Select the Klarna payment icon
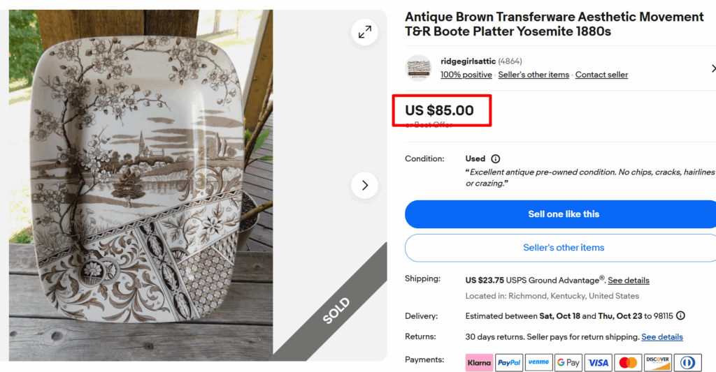 tap(479, 363)
